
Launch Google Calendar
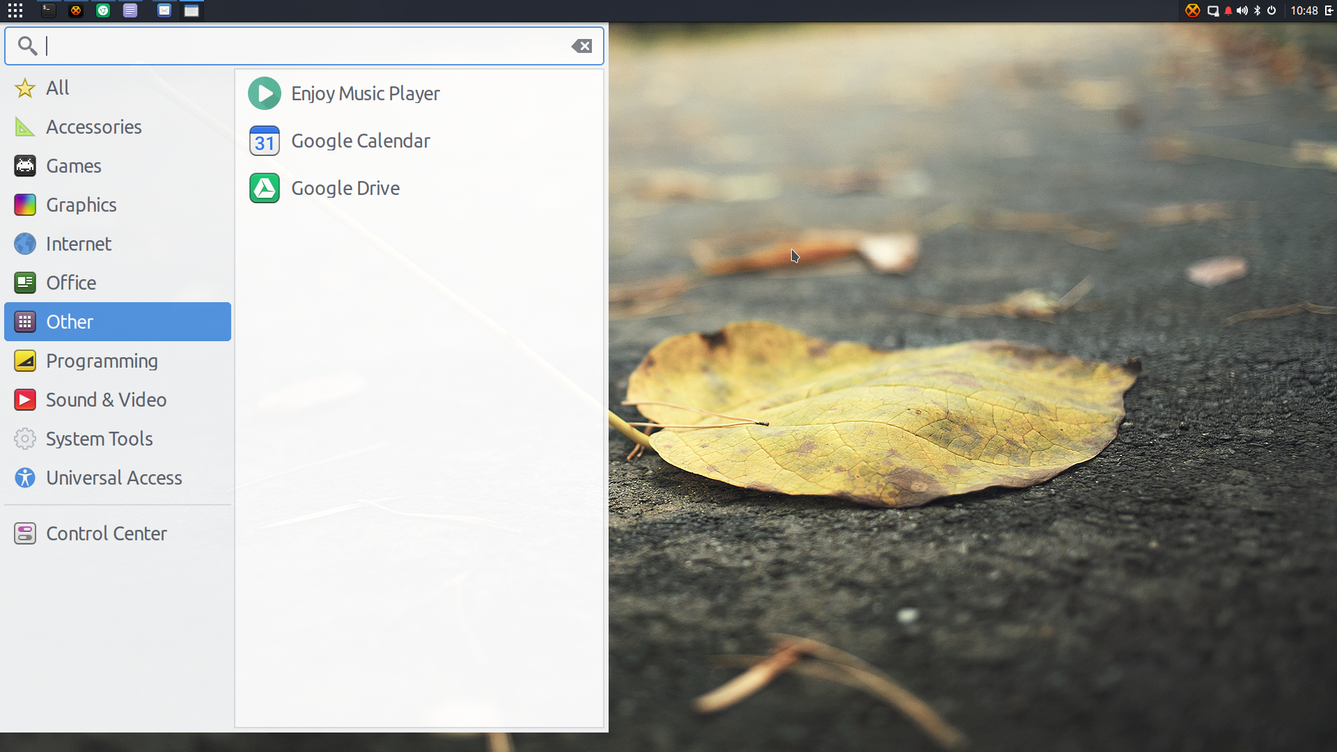[x=419, y=141]
